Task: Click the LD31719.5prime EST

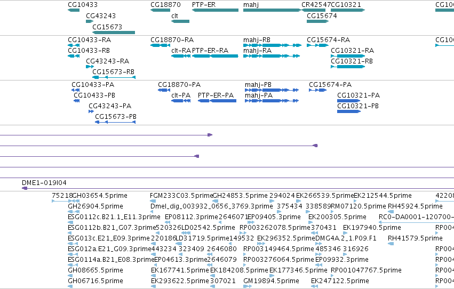Action: (x=179, y=244)
